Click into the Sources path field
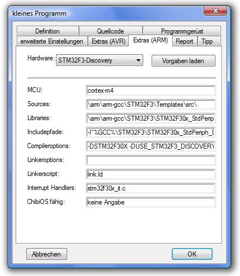 (x=150, y=104)
